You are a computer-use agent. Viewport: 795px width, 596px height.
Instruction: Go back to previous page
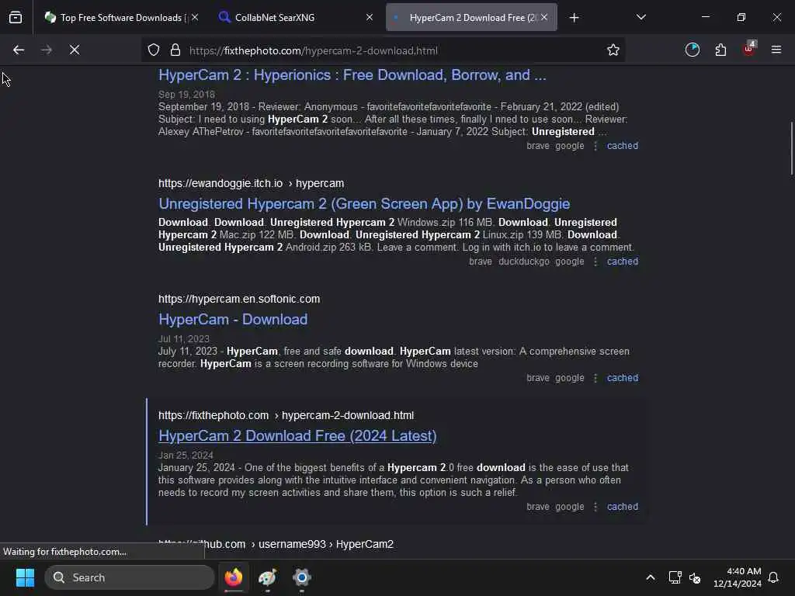pyautogui.click(x=19, y=50)
